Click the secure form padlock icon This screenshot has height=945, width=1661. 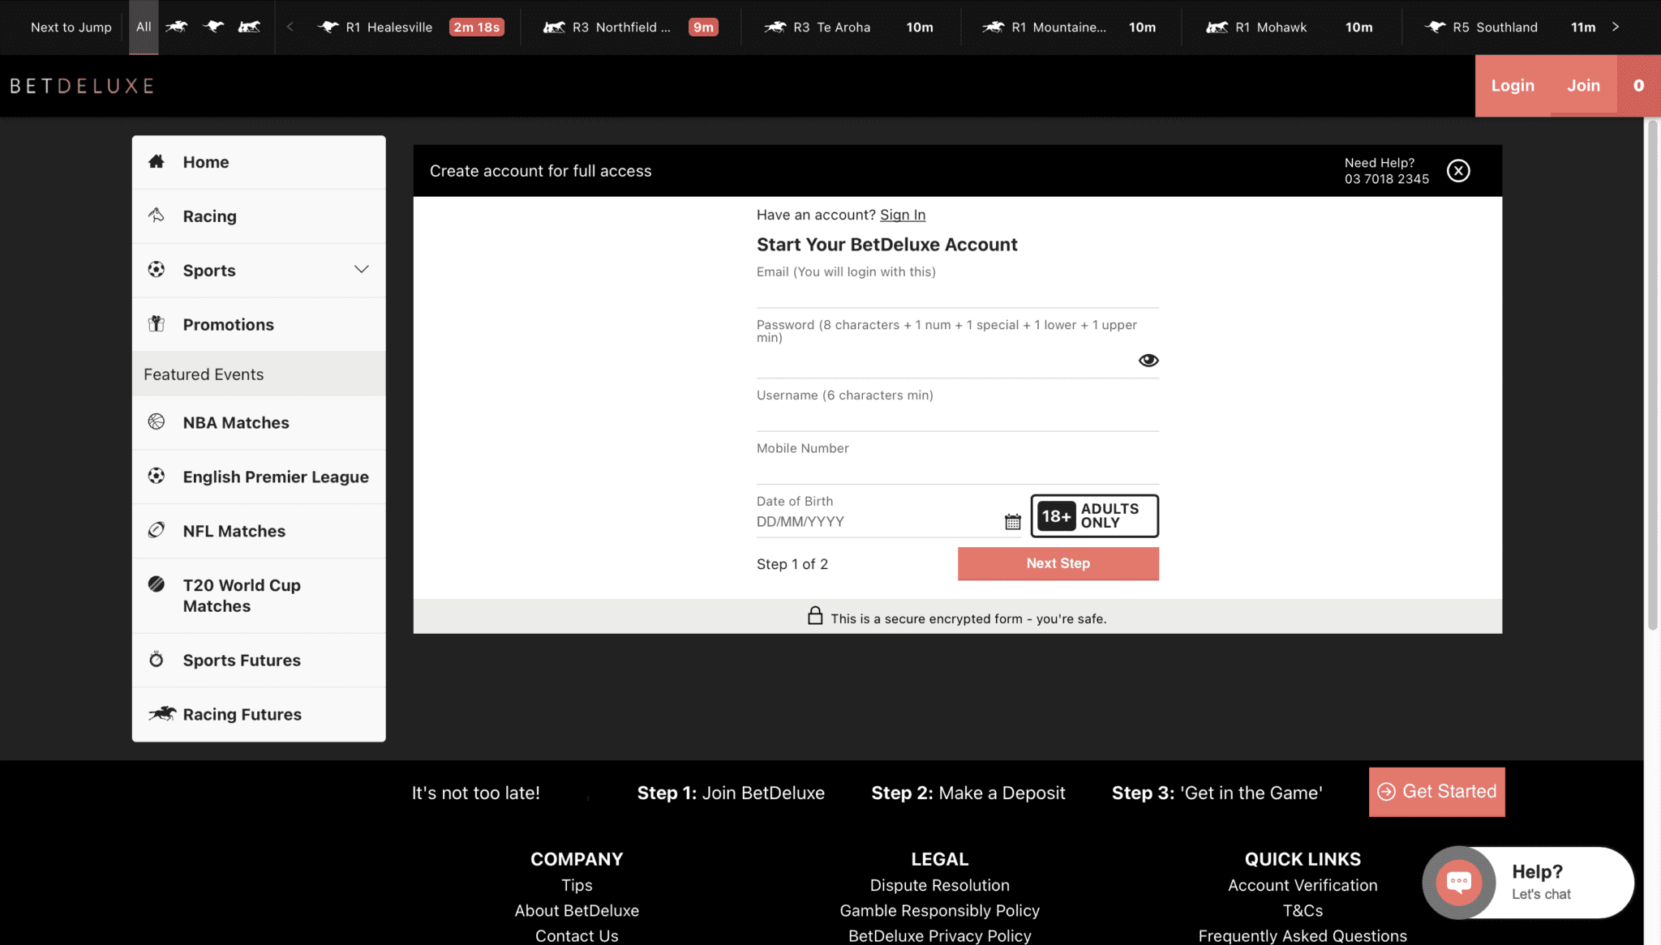[815, 616]
